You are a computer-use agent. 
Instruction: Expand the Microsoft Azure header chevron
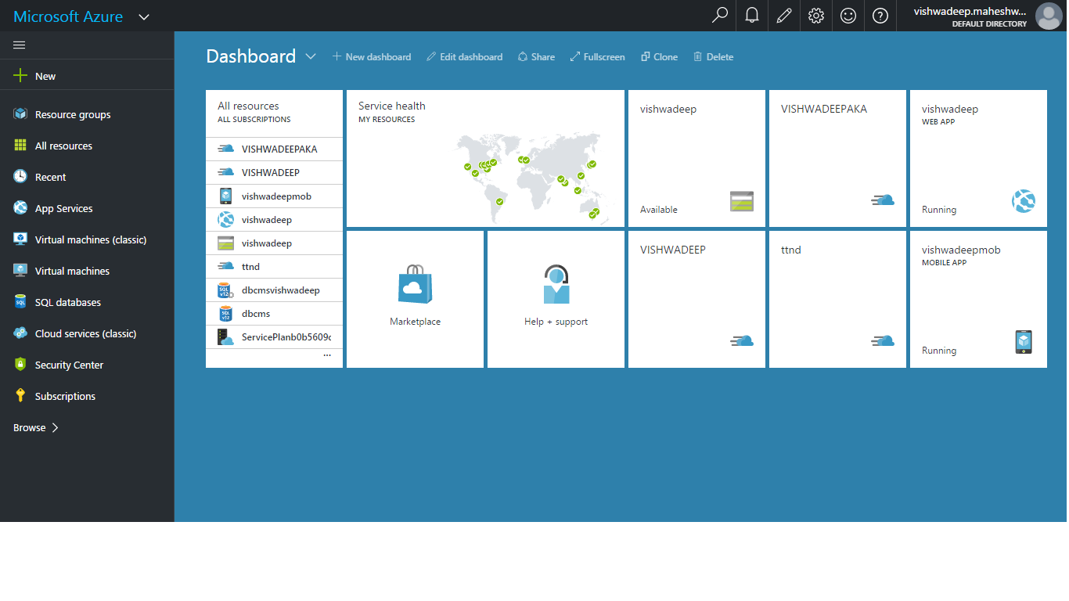(x=144, y=16)
